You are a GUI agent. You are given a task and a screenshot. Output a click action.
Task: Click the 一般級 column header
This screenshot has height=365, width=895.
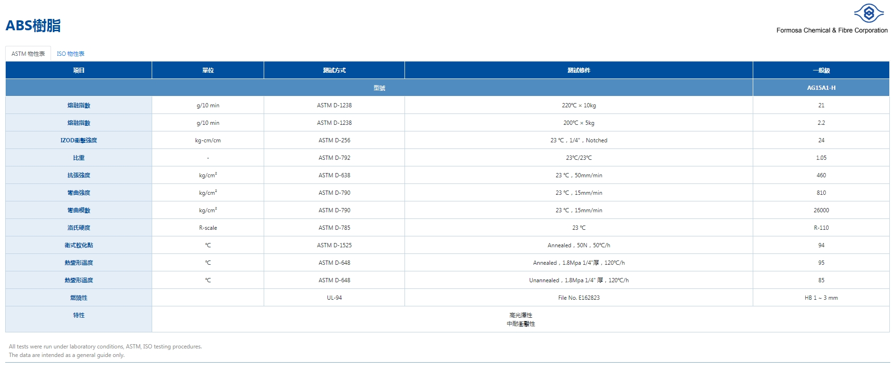[x=821, y=70]
